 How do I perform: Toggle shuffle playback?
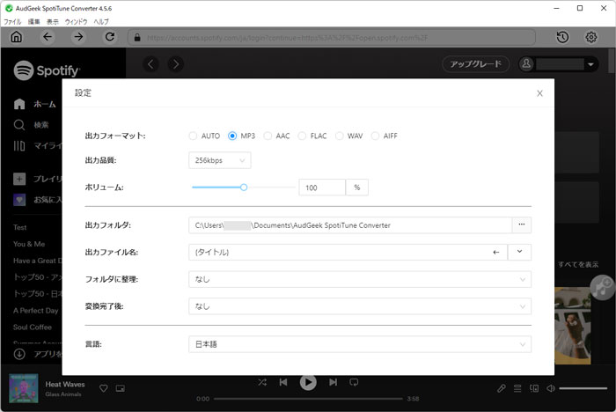click(262, 382)
